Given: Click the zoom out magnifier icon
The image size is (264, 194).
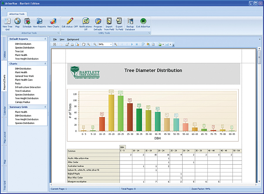Looking at the screenshot, I should (x=95, y=44).
